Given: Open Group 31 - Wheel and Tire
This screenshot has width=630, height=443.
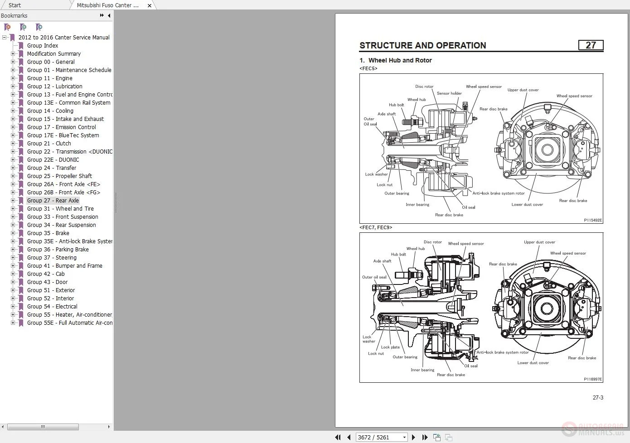Looking at the screenshot, I should (x=60, y=209).
